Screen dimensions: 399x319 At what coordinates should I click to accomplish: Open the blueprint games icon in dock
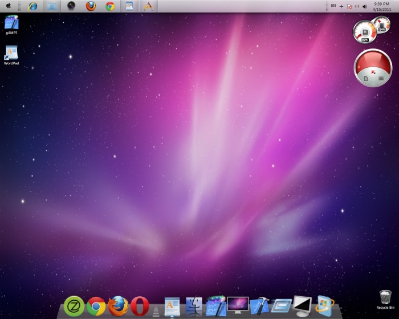[216, 306]
